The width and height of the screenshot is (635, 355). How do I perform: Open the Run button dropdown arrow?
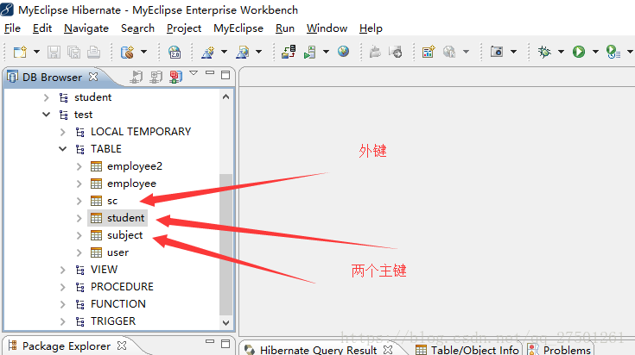(x=595, y=52)
